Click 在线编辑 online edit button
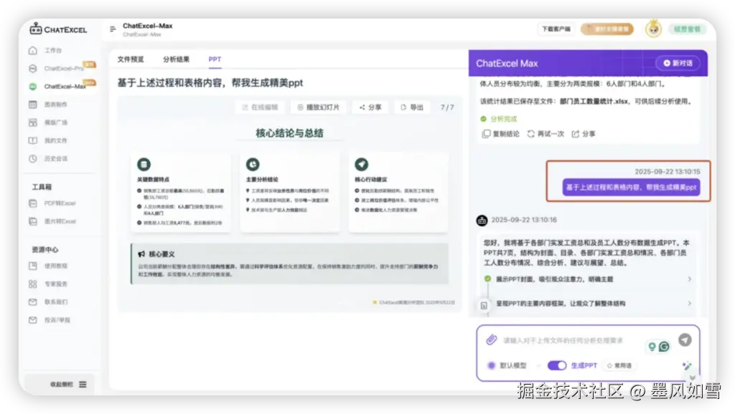This screenshot has height=414, width=735. pyautogui.click(x=260, y=107)
